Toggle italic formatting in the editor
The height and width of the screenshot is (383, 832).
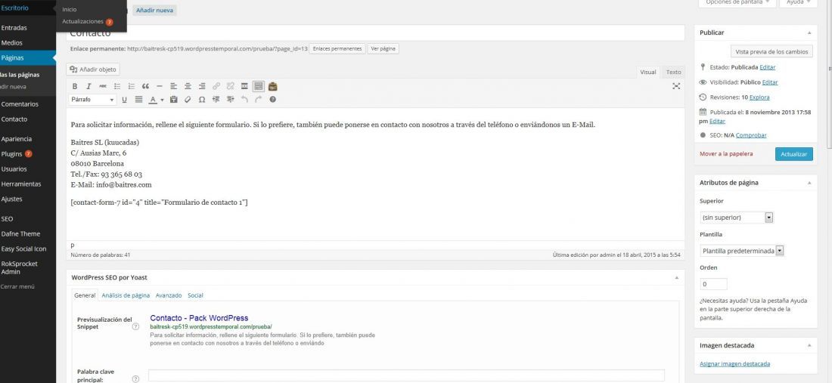pos(88,86)
